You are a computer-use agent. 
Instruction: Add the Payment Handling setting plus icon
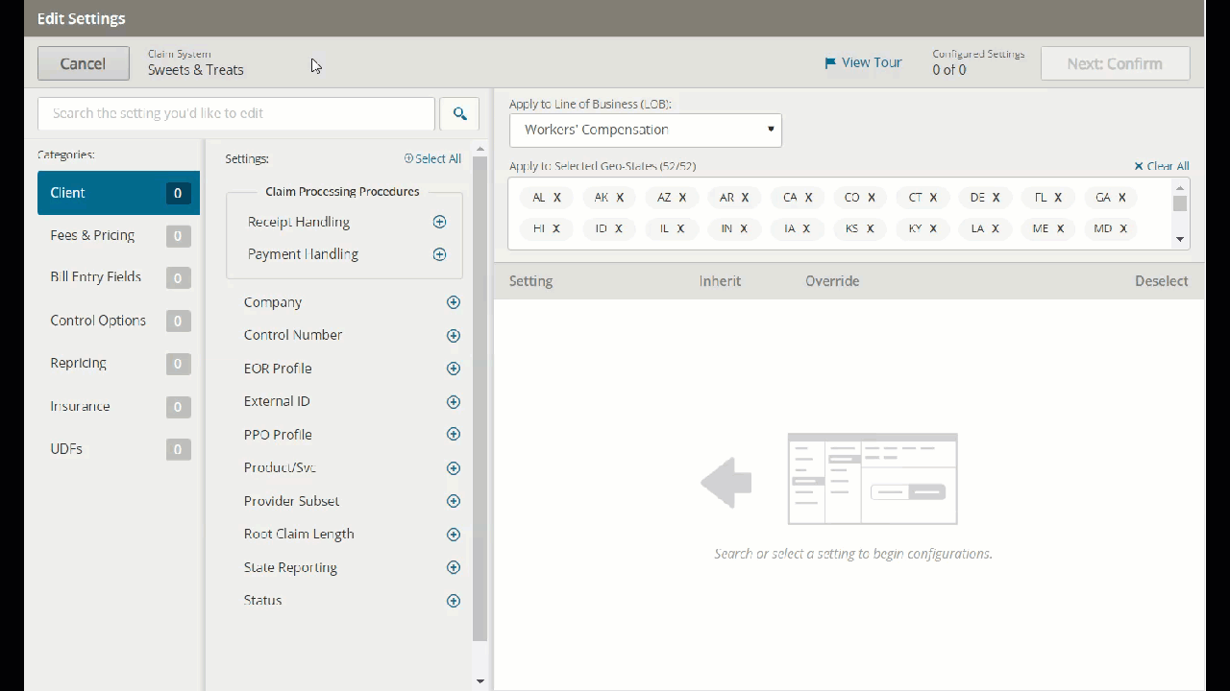(x=439, y=254)
